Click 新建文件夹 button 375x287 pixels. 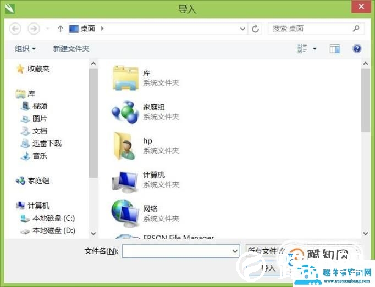[71, 49]
